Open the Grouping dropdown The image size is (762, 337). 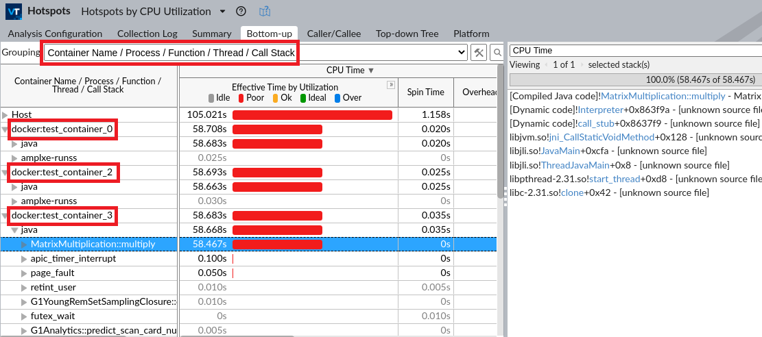coord(461,52)
